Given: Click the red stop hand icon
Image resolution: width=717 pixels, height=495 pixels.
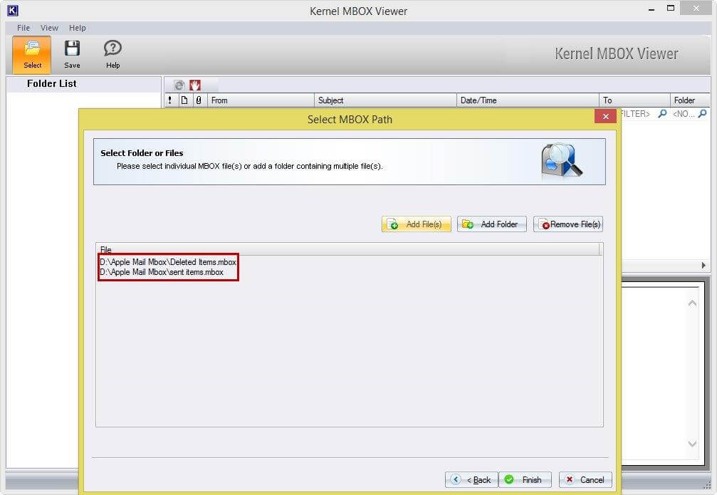Looking at the screenshot, I should (x=195, y=85).
